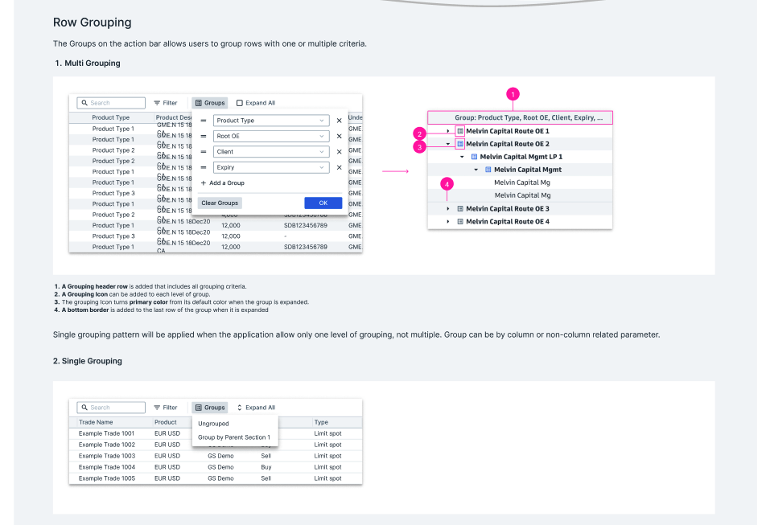766x525 pixels.
Task: Click grouping icon of Melvin Capital Route OE 1
Action: (460, 131)
